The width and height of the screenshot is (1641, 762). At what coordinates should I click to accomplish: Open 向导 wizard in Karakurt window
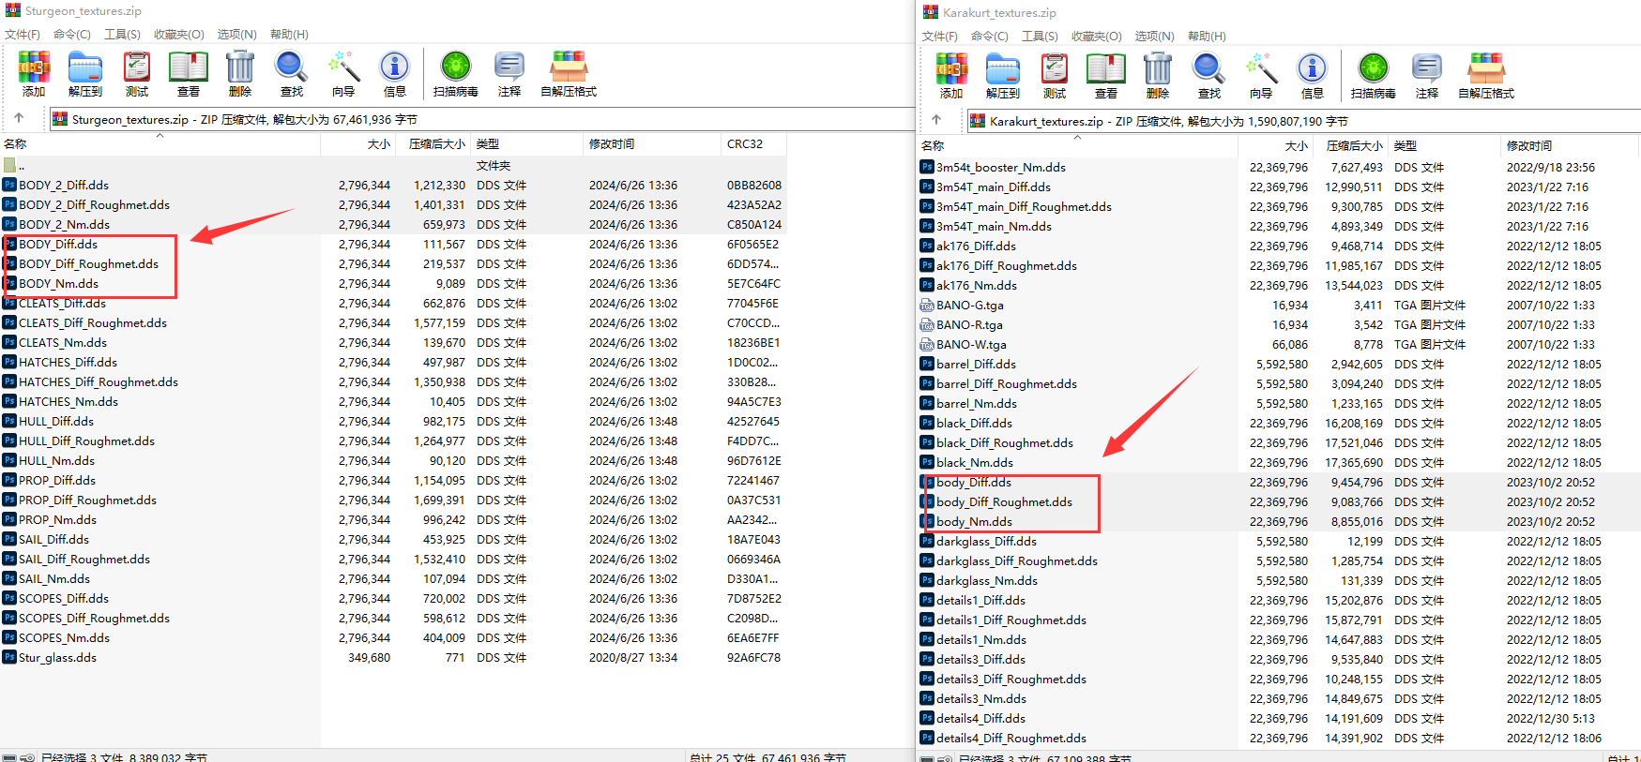coord(1261,76)
